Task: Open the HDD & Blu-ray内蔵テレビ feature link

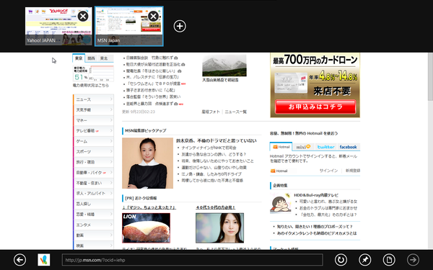Action: (316, 195)
